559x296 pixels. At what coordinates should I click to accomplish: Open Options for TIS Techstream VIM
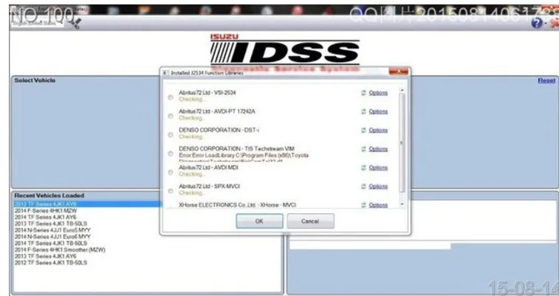378,149
